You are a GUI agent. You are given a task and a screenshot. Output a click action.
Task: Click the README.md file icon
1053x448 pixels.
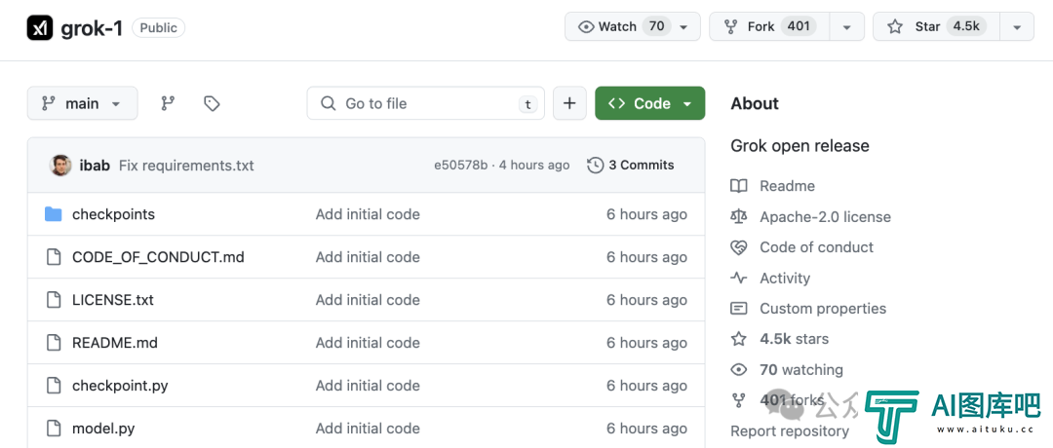coord(53,343)
